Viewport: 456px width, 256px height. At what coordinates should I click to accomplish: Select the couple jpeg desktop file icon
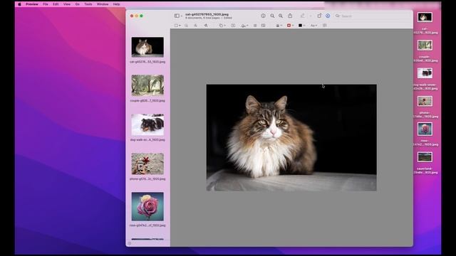425,46
